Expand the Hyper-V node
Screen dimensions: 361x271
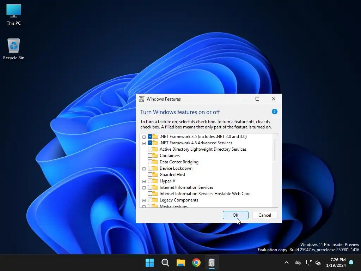(144, 181)
